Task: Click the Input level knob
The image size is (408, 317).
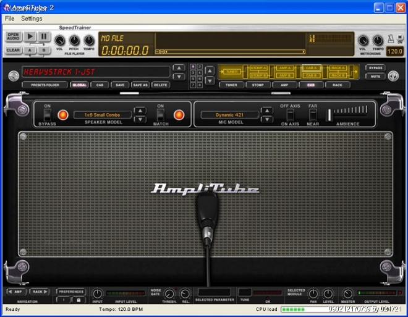Action: 98,294
